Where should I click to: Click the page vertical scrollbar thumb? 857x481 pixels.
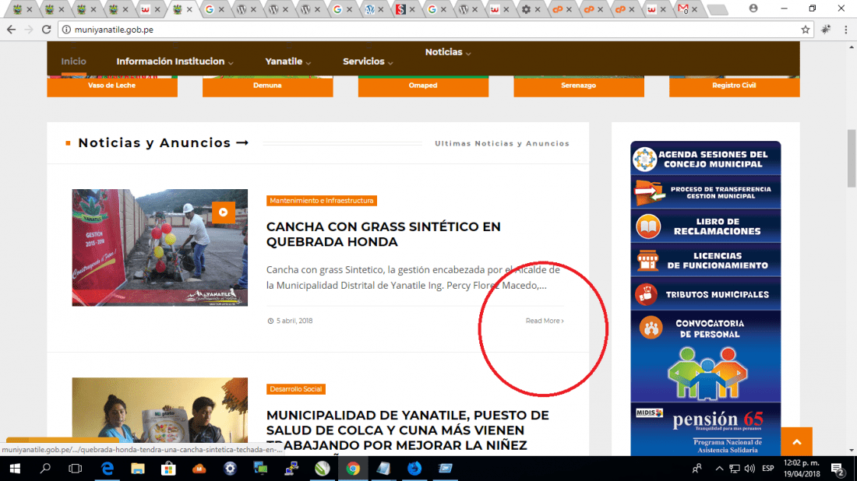click(852, 158)
